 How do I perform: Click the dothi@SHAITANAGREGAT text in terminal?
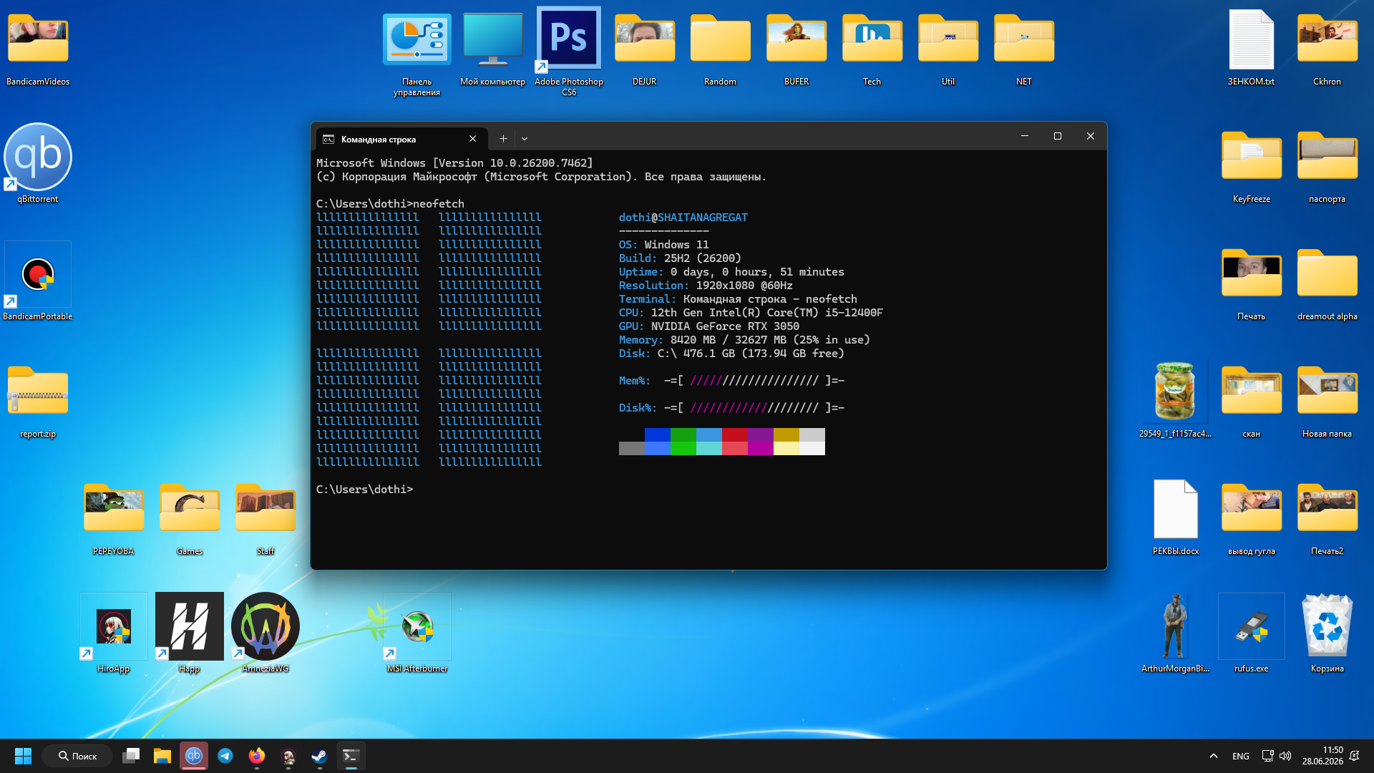pos(683,218)
